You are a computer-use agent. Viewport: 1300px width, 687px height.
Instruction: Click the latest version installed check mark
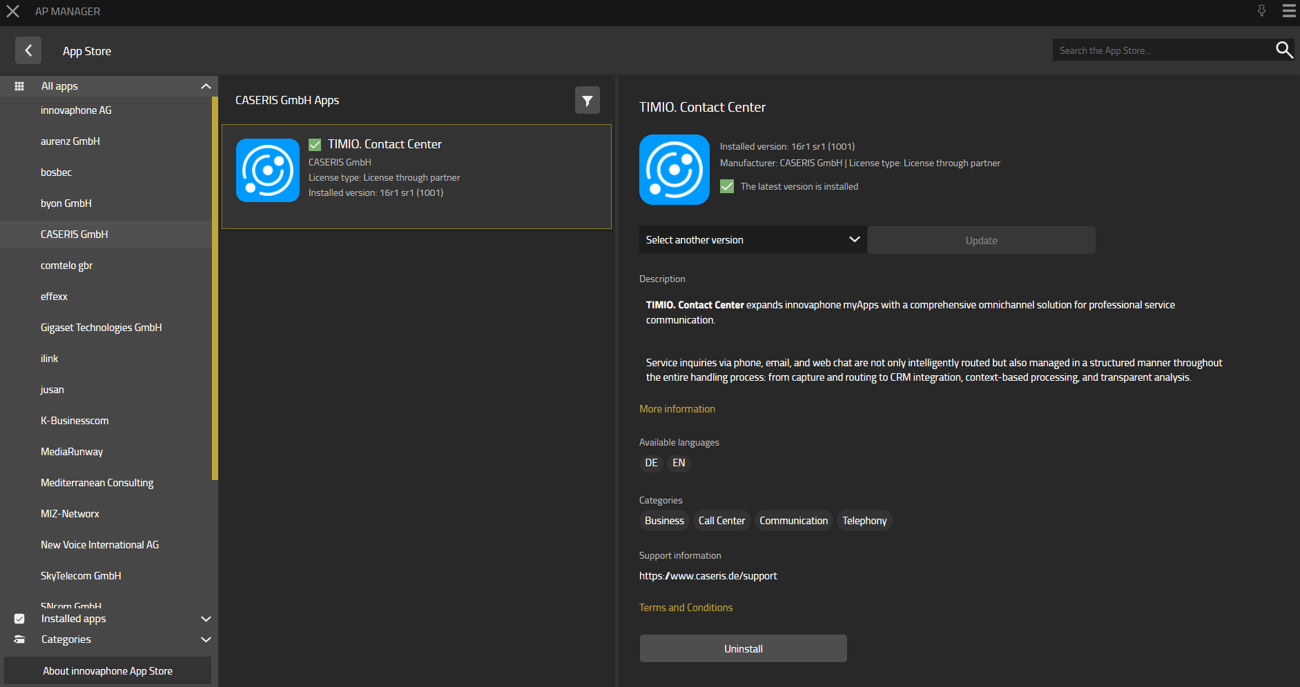727,186
